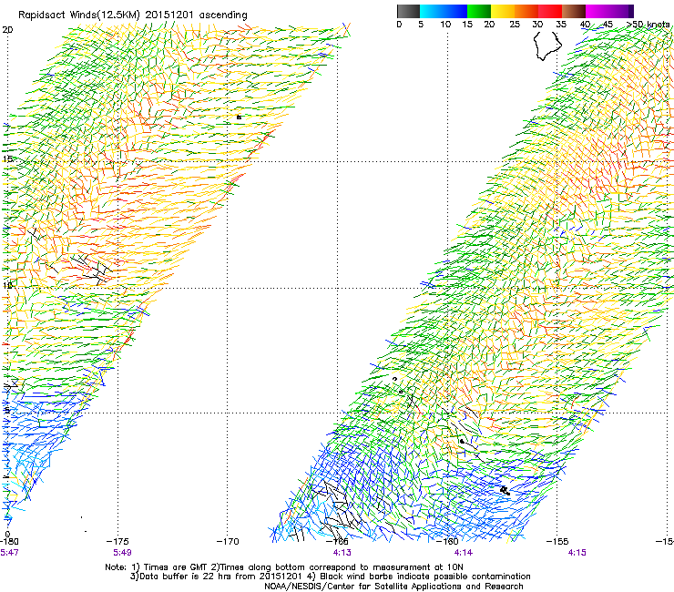Viewport: 674px width, 592px height.
Task: Click the Hawaii island outline
Action: pos(547,46)
